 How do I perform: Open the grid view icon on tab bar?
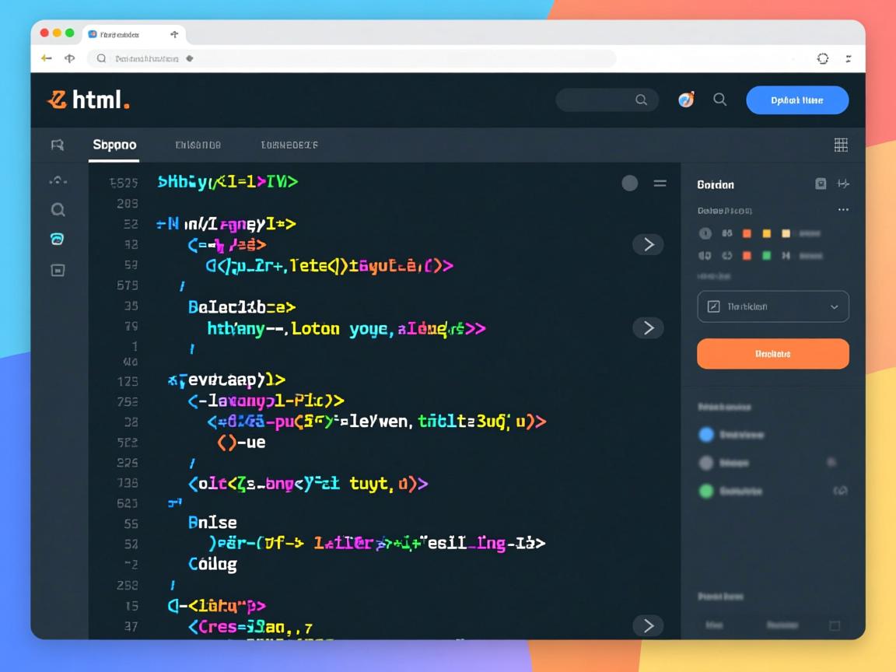tap(841, 145)
